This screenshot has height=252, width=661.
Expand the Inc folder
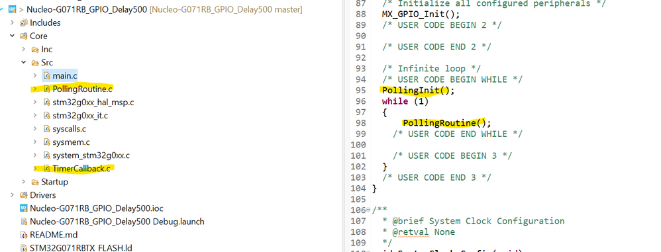24,49
